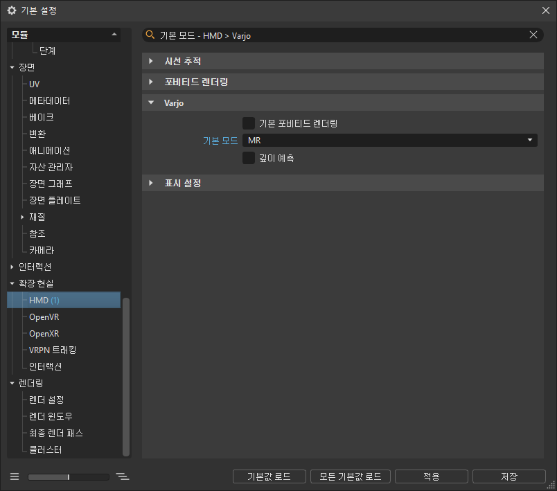Clear the search field with the X icon
Image resolution: width=557 pixels, height=491 pixels.
pyautogui.click(x=533, y=35)
